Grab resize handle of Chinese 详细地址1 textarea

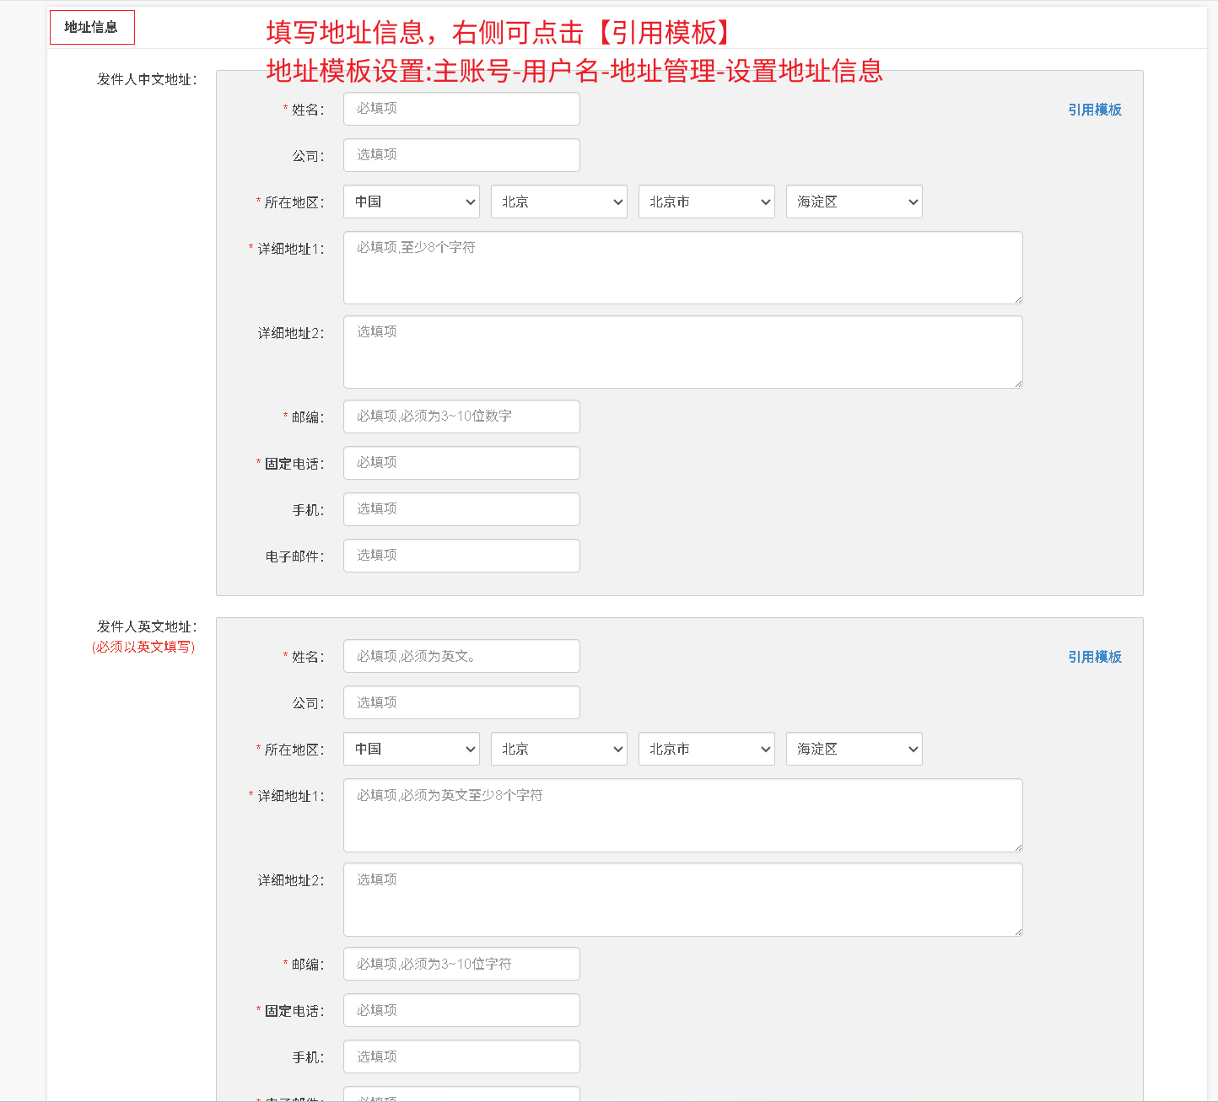click(x=1018, y=299)
